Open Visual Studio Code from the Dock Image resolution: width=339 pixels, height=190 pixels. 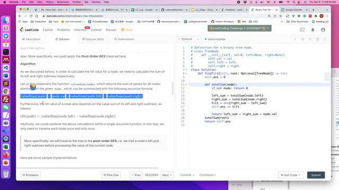[x=6, y=68]
